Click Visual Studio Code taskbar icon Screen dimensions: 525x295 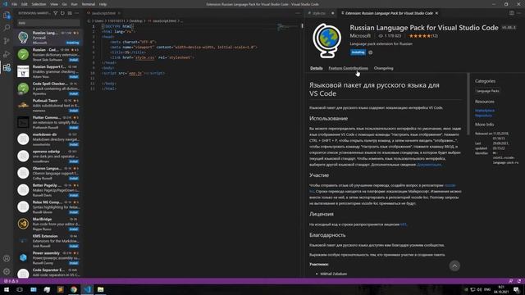pos(88,289)
